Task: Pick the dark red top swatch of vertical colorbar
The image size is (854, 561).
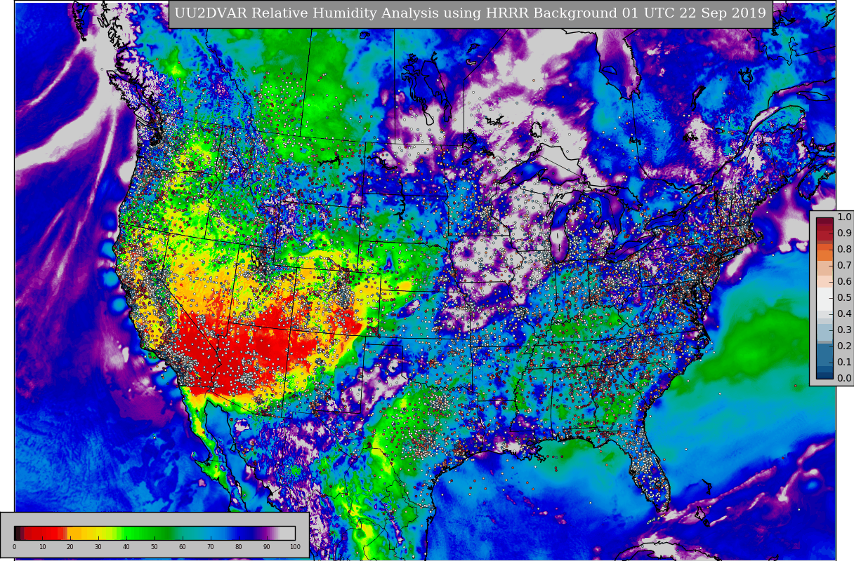Action: click(825, 222)
